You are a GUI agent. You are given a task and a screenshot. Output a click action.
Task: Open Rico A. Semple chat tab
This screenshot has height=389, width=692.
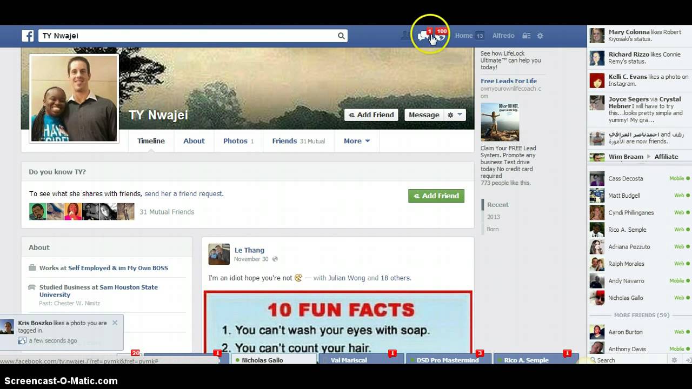click(x=536, y=360)
